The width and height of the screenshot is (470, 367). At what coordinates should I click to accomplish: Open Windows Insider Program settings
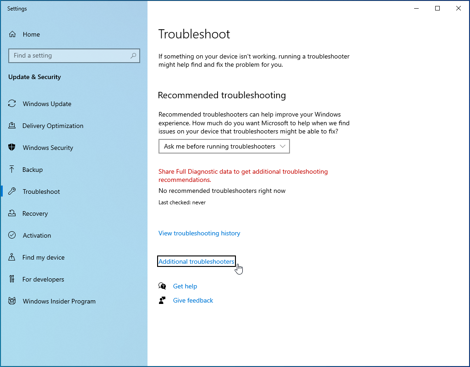(x=11, y=301)
